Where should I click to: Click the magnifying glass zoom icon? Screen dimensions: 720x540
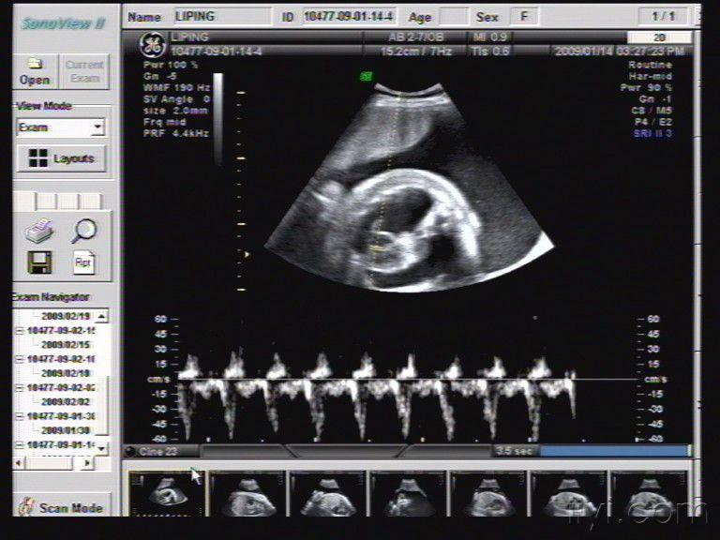tap(83, 231)
